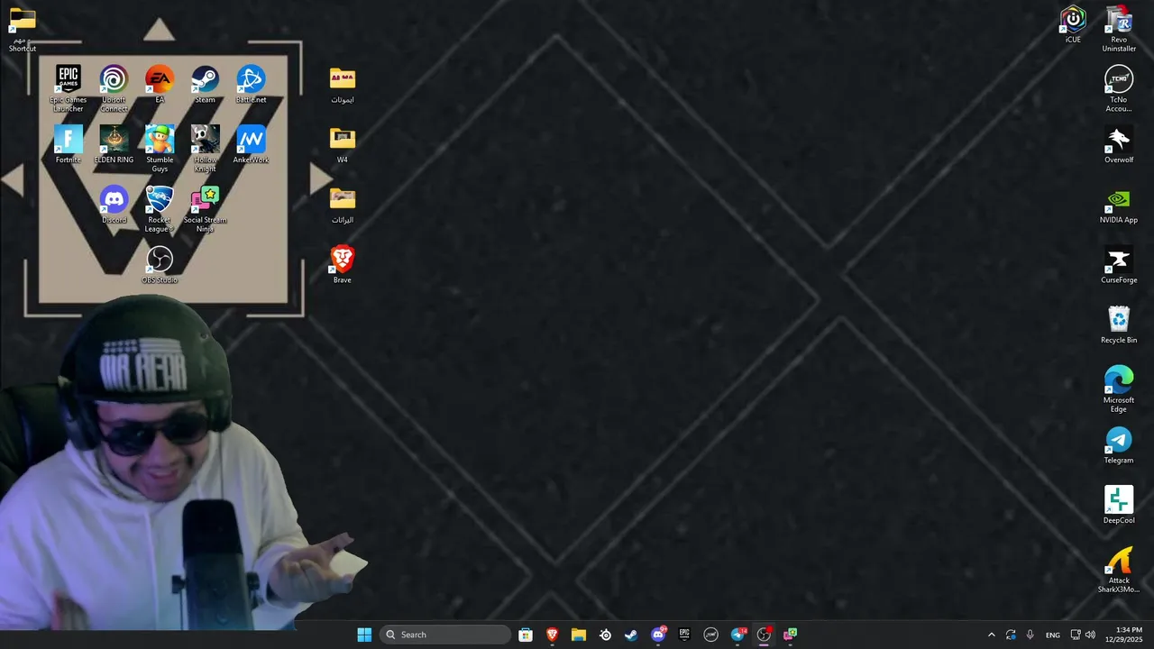This screenshot has width=1154, height=649.
Task: Select the ELDEN RING desktop icon
Action: 114,144
